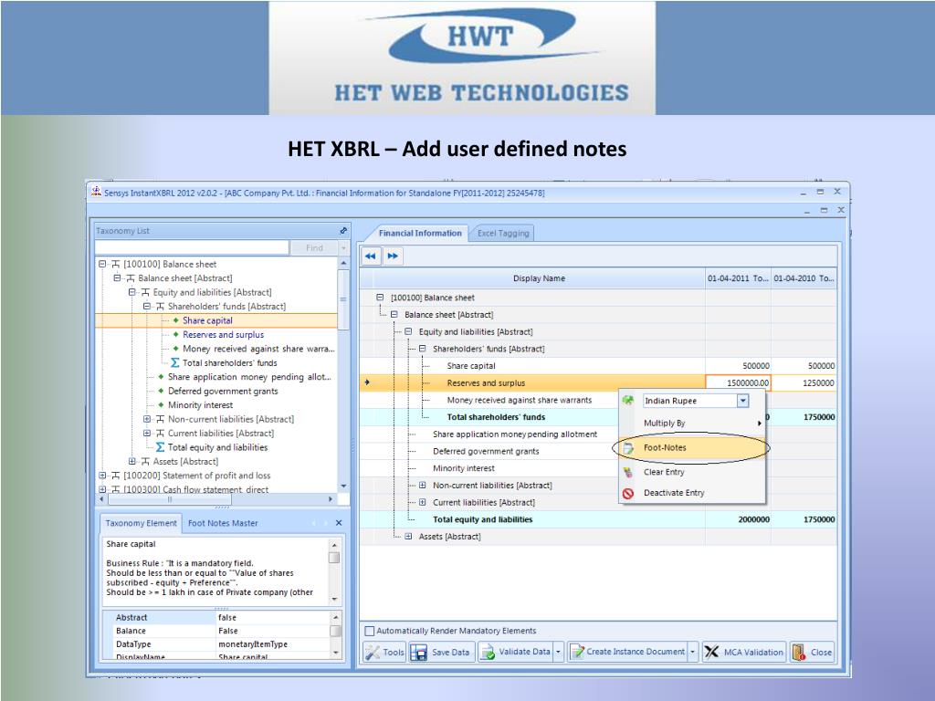Viewport: 935px width, 701px height.
Task: Click the Total equity and liabilities value 2000000
Action: [x=738, y=519]
